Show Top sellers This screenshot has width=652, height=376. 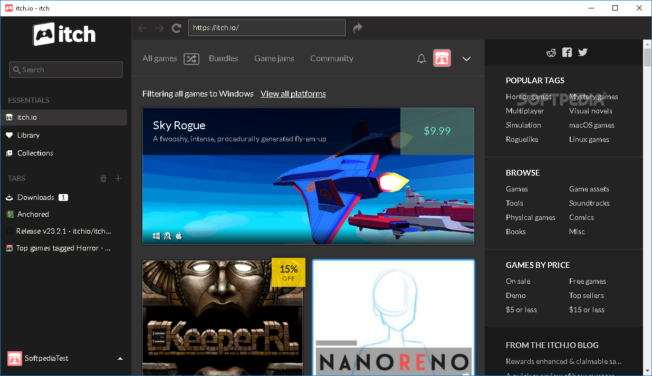coord(587,295)
